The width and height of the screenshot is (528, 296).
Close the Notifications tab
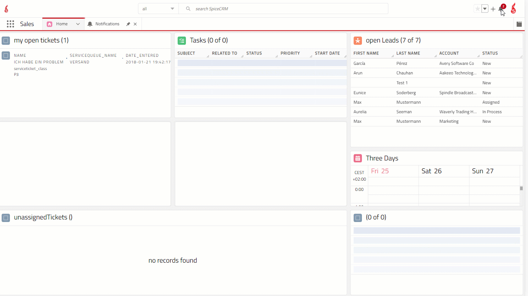tap(135, 24)
